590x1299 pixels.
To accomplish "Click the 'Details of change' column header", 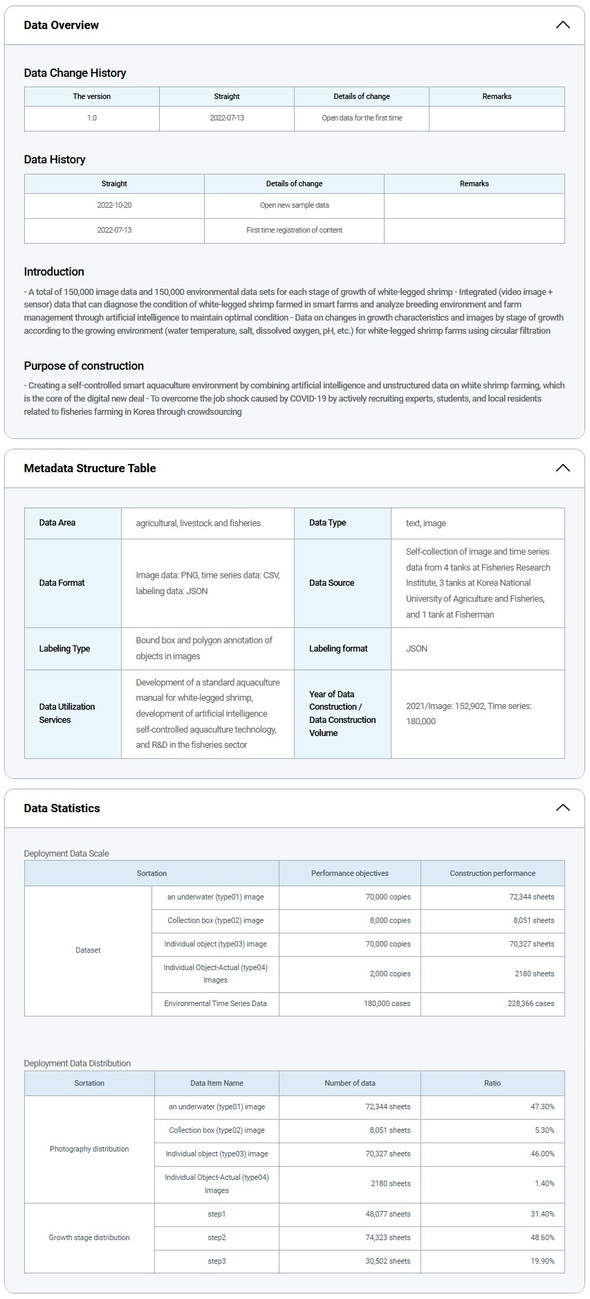I will coord(362,96).
